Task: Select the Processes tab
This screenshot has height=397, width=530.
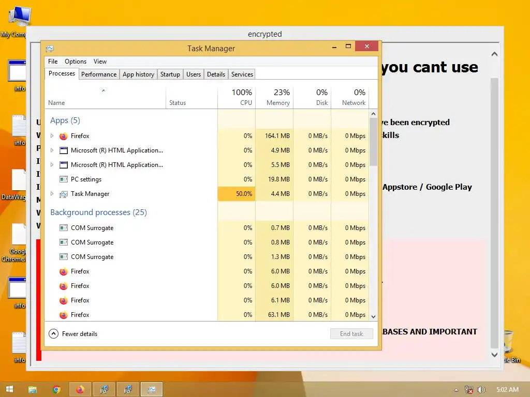Action: pyautogui.click(x=62, y=73)
